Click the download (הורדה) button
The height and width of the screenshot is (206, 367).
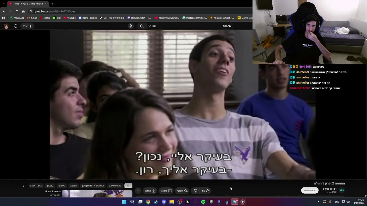tap(150, 191)
